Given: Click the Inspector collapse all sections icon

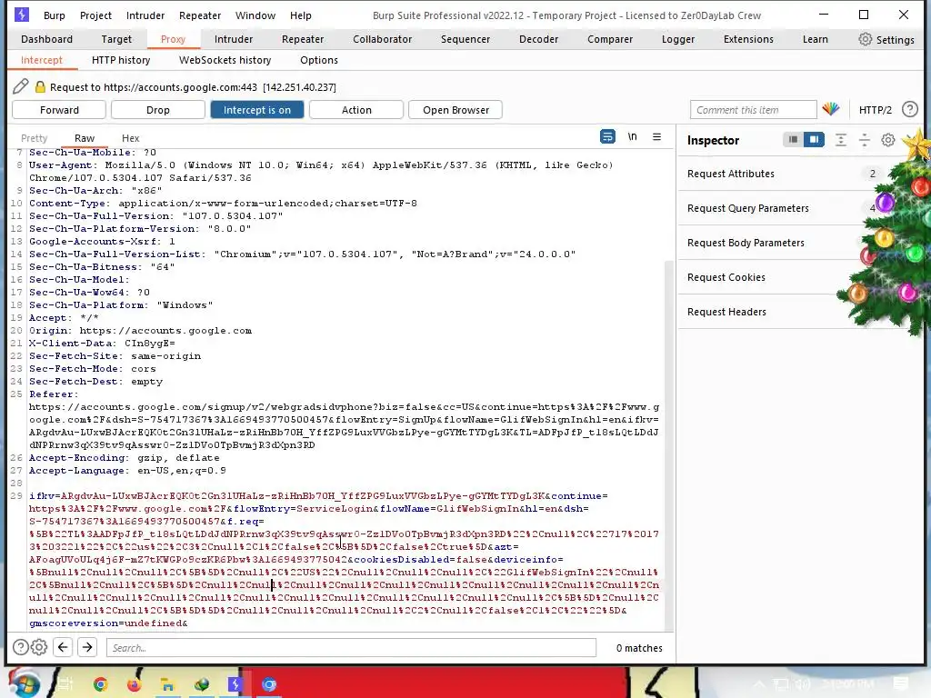Looking at the screenshot, I should point(865,140).
